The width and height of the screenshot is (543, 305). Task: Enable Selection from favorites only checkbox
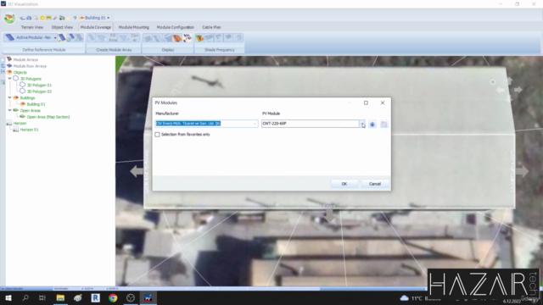pos(158,134)
